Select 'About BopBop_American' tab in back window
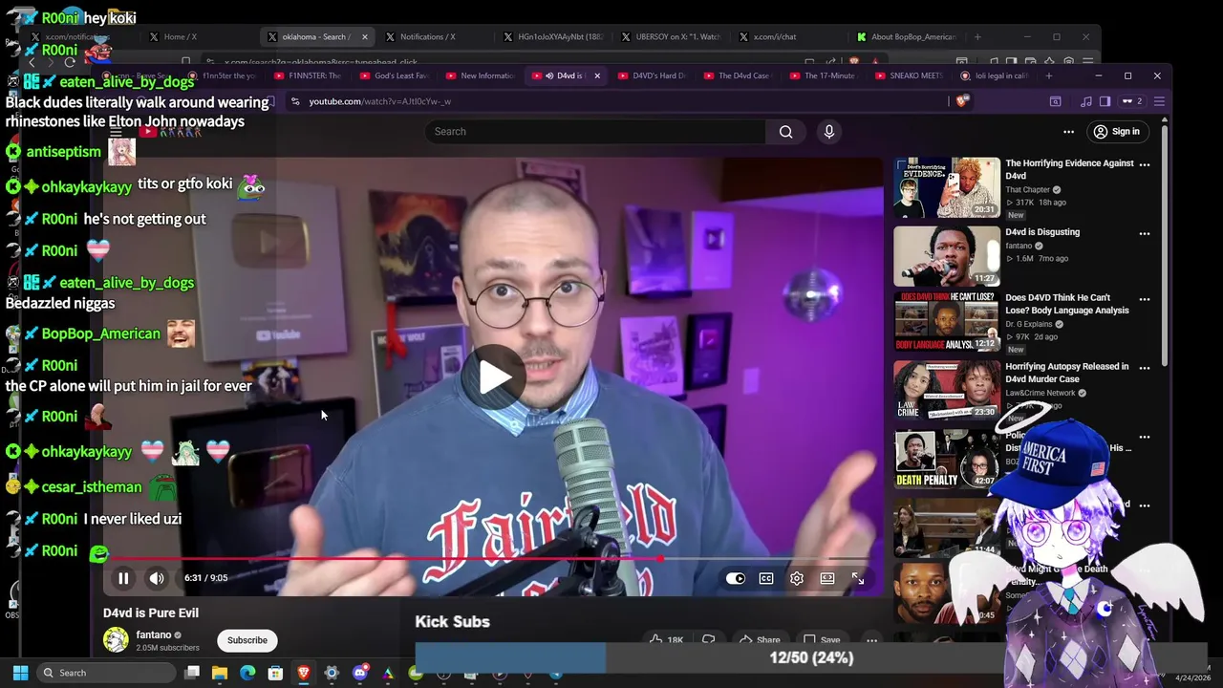 [x=908, y=36]
